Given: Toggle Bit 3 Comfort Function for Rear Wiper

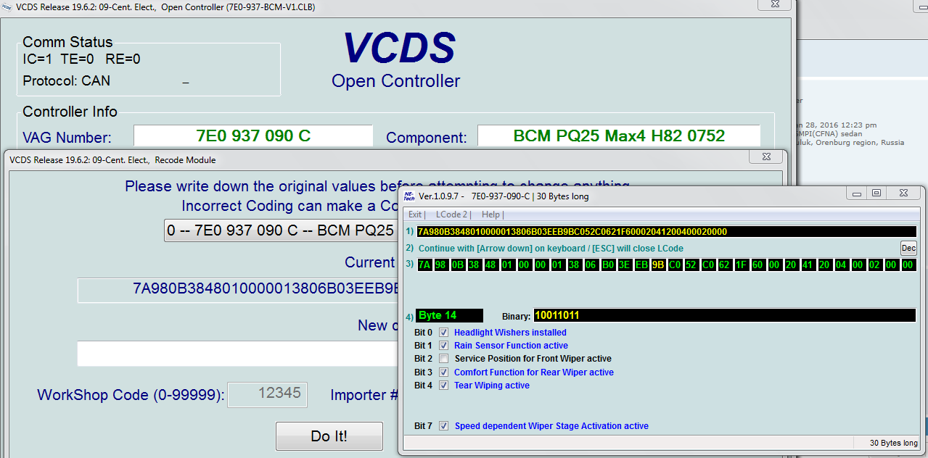Looking at the screenshot, I should point(444,372).
